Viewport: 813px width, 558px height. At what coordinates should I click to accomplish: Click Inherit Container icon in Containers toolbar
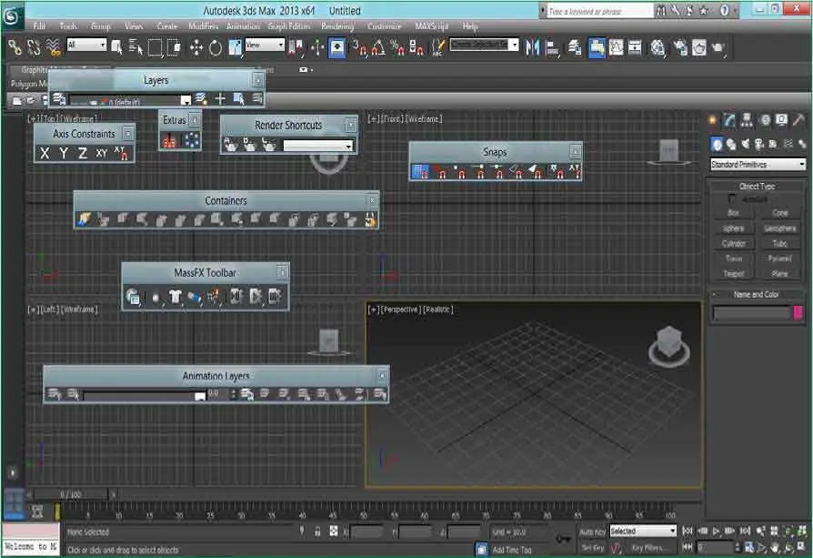pyautogui.click(x=84, y=219)
